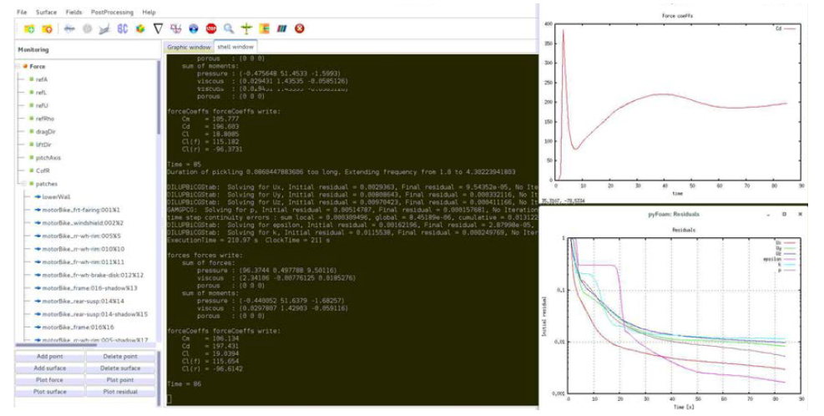Click the Monitoring tree vertical scrollbar
The image size is (824, 416).
(159, 125)
